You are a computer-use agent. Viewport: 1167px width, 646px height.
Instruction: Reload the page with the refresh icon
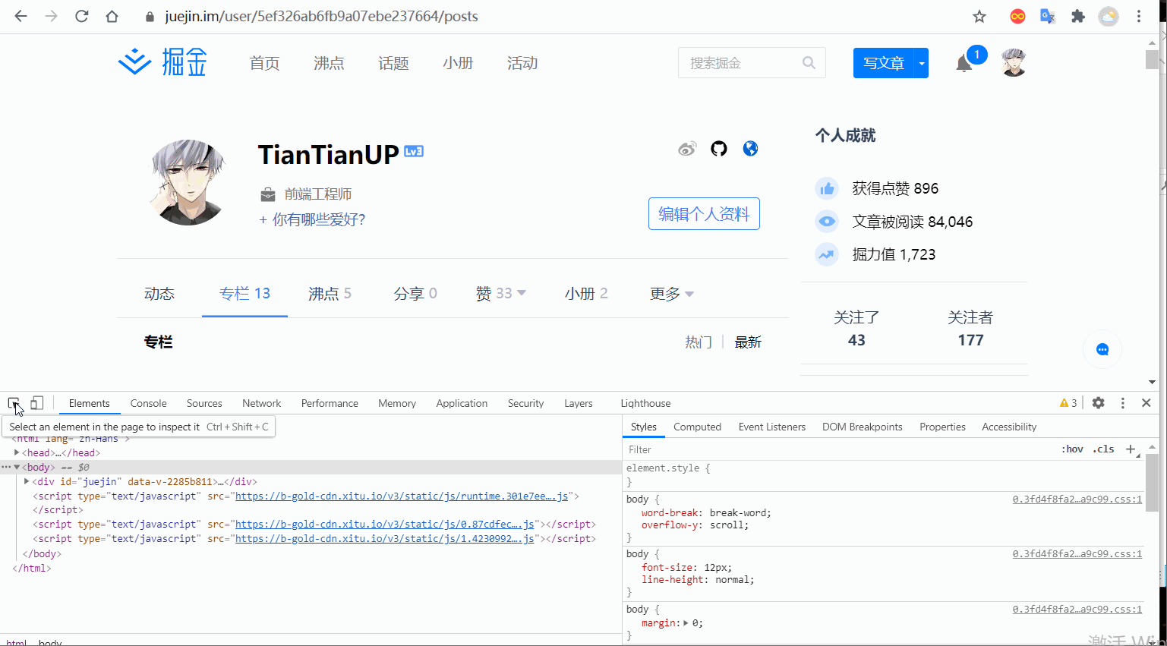tap(82, 16)
